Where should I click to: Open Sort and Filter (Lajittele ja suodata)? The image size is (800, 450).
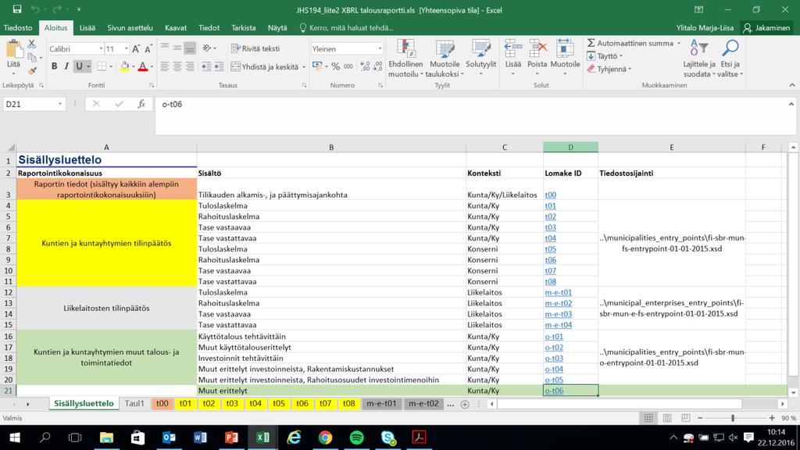coord(699,58)
